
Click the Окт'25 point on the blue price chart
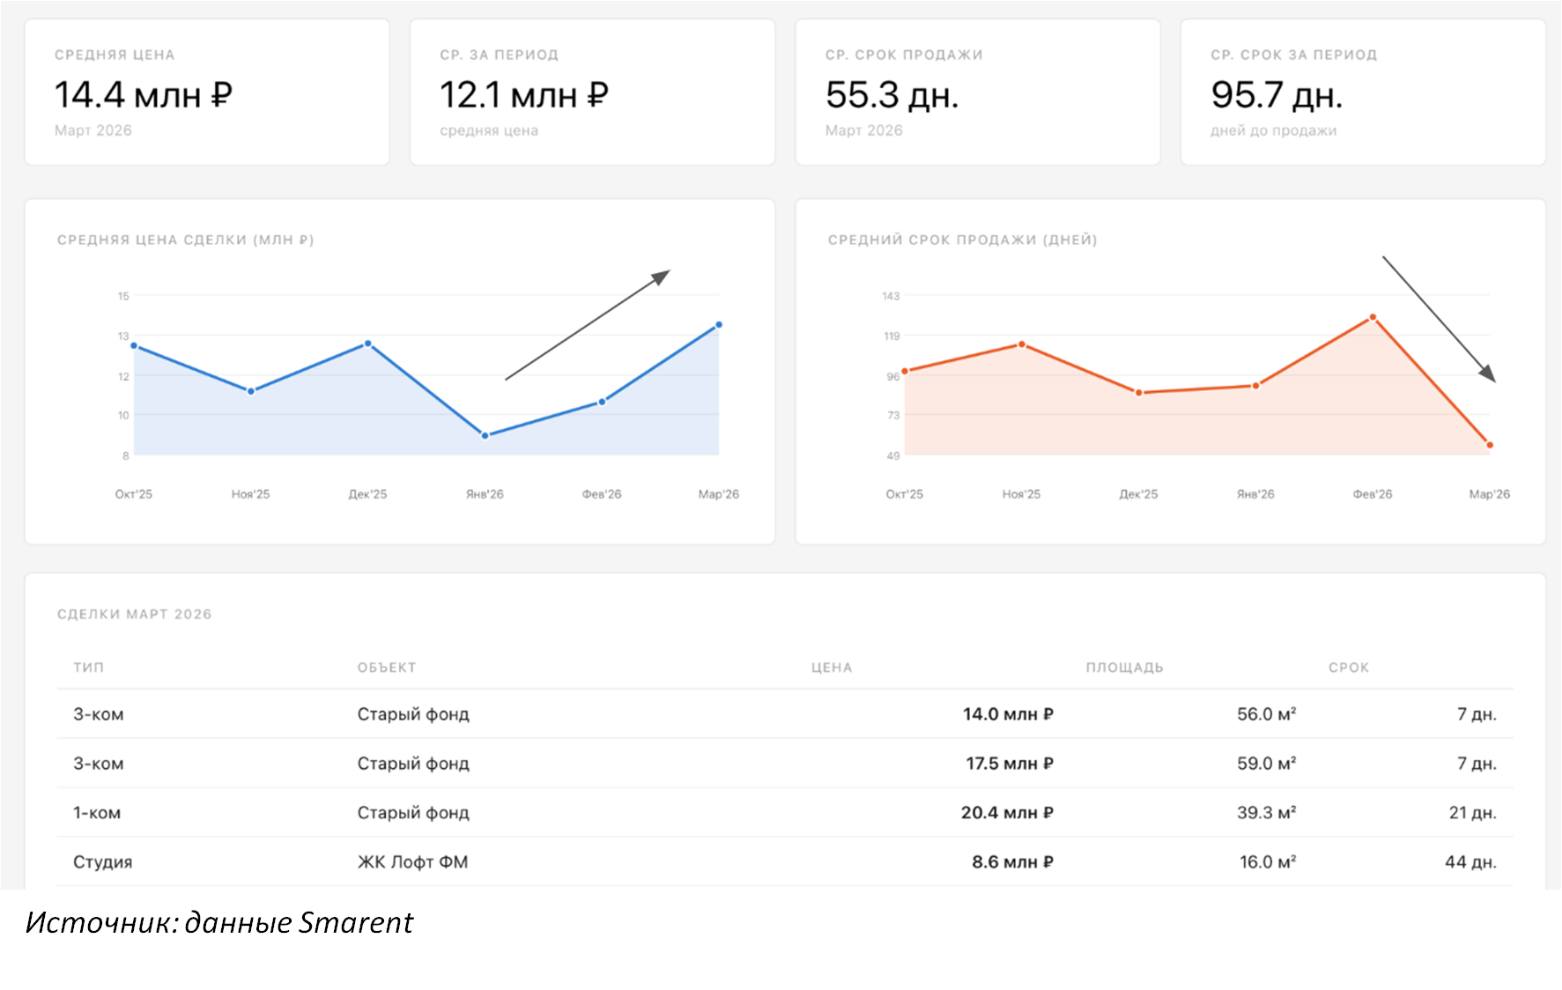pyautogui.click(x=134, y=346)
